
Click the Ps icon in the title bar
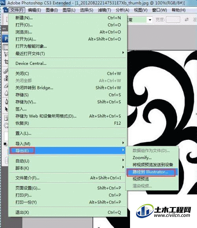click(3, 2)
